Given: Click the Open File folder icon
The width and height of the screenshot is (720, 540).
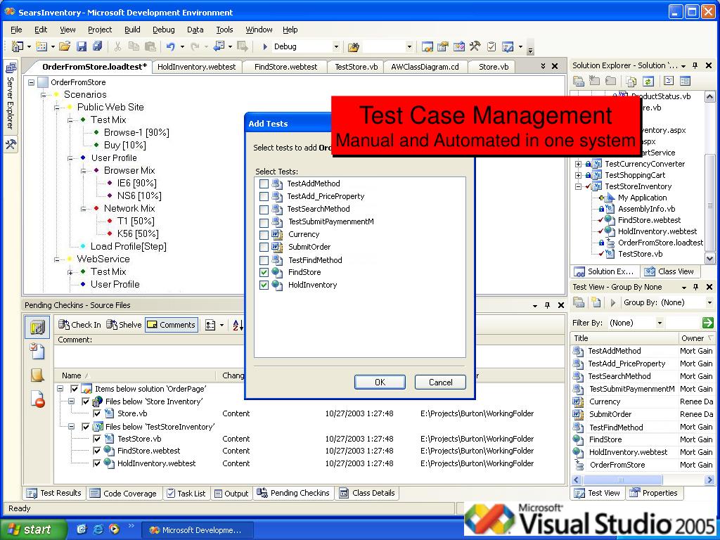Looking at the screenshot, I should pyautogui.click(x=65, y=46).
